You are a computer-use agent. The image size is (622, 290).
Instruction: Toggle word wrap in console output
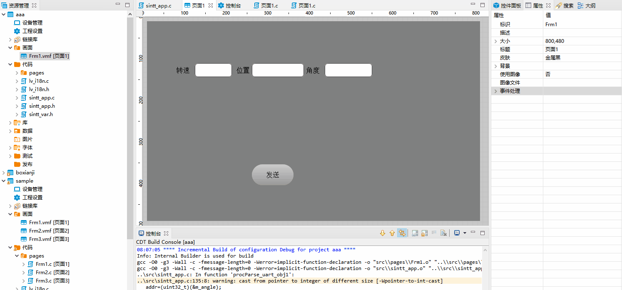point(434,233)
